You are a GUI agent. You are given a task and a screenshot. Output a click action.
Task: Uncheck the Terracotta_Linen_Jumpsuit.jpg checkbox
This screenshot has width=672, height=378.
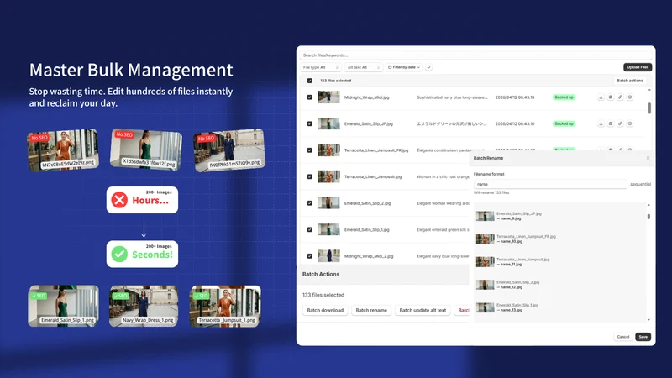pyautogui.click(x=309, y=176)
